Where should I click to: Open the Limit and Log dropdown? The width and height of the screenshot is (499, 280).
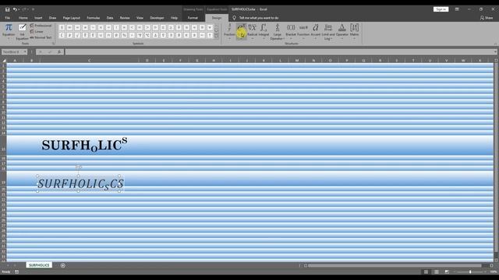tap(328, 31)
